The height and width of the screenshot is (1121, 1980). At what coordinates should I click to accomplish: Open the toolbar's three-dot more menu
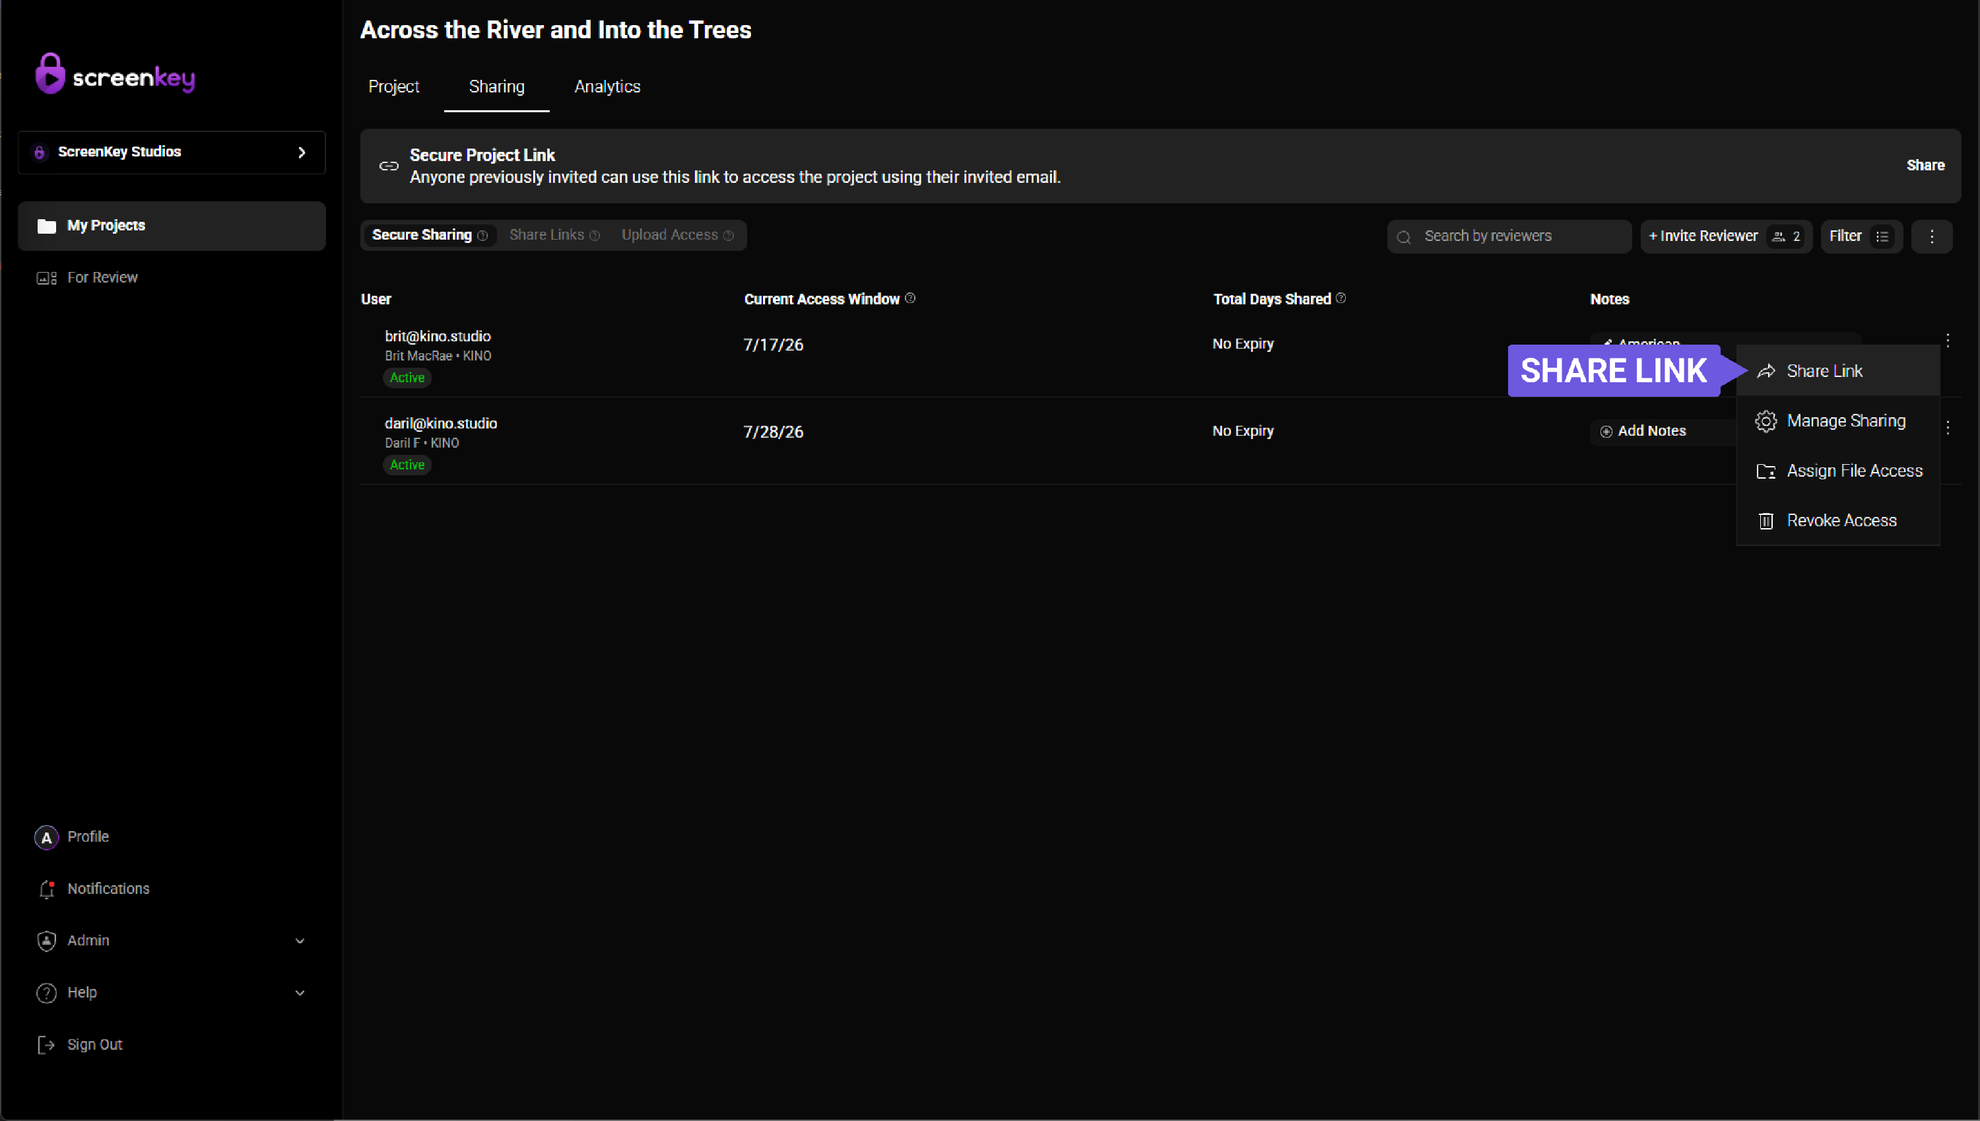1932,236
